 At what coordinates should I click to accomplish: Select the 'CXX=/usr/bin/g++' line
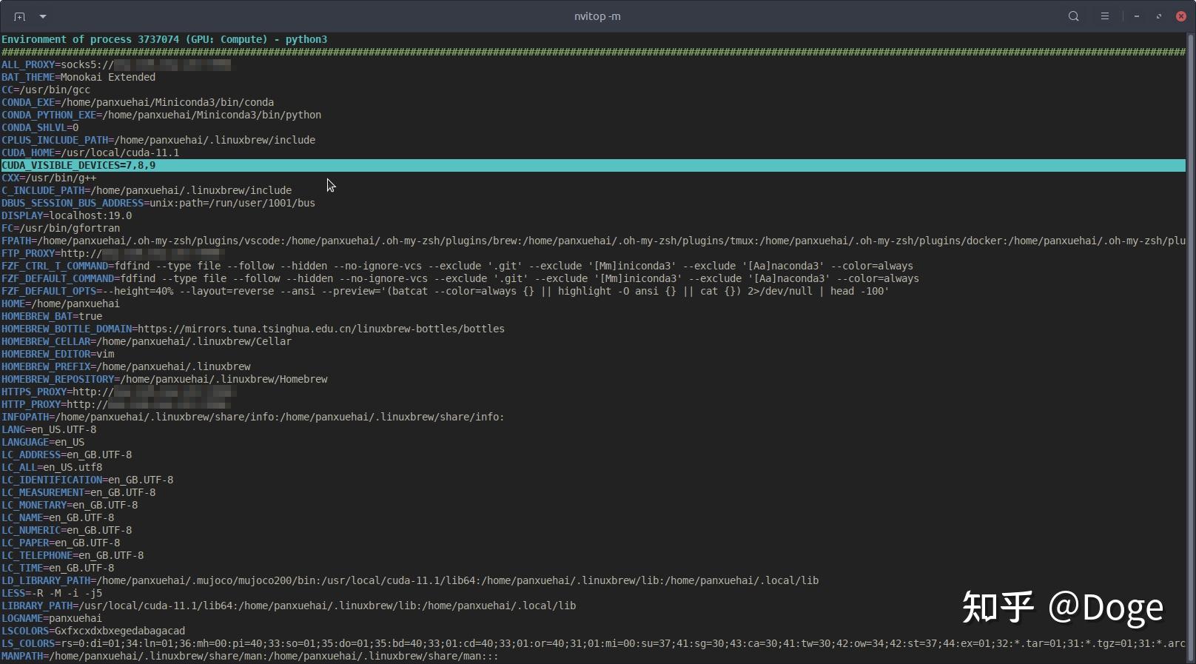coord(49,178)
